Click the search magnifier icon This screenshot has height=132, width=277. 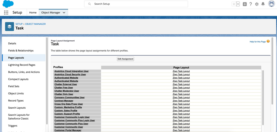pyautogui.click(x=89, y=4)
